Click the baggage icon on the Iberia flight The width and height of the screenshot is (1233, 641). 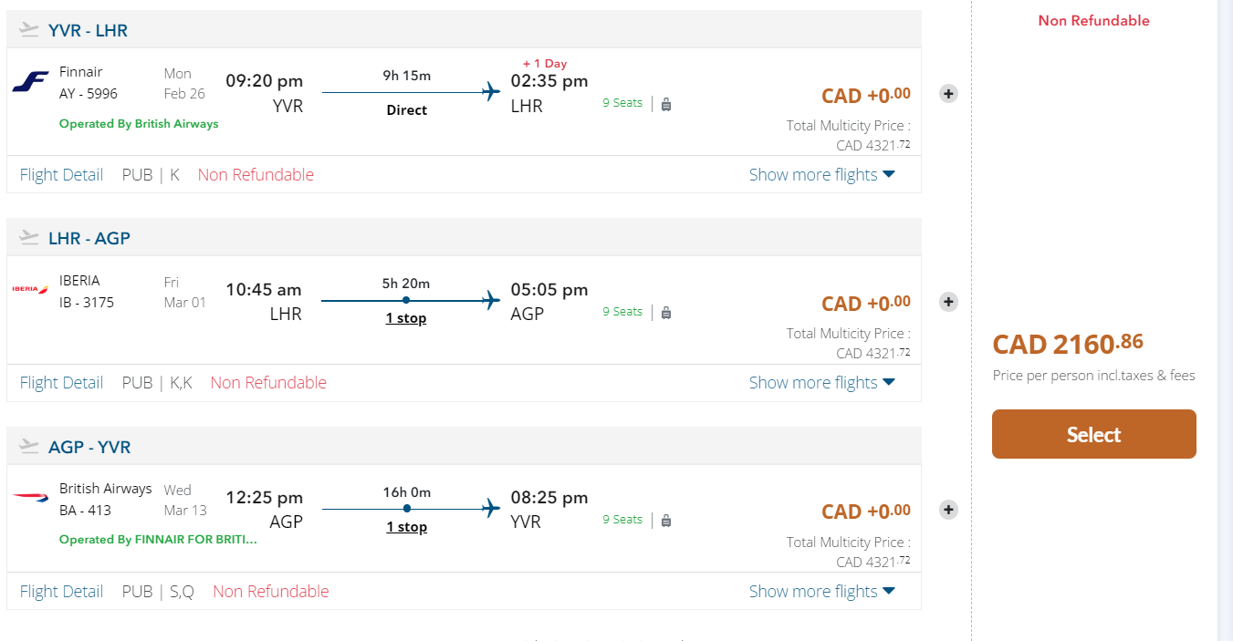pos(666,312)
